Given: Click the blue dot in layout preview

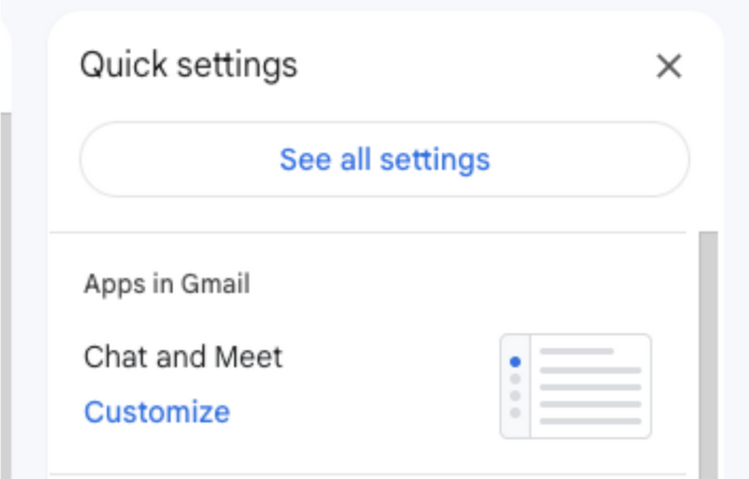Looking at the screenshot, I should tap(515, 362).
